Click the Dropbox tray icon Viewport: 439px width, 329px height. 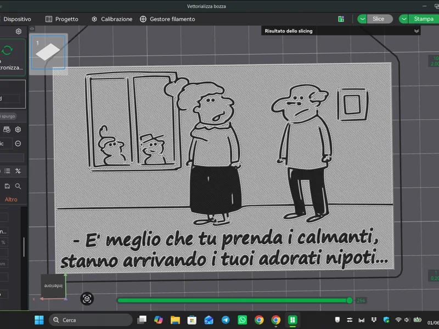(x=374, y=320)
